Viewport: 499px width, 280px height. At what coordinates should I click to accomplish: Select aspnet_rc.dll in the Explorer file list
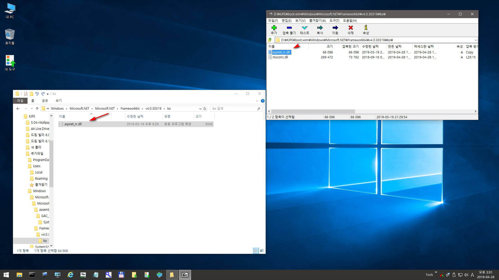[x=136, y=124]
